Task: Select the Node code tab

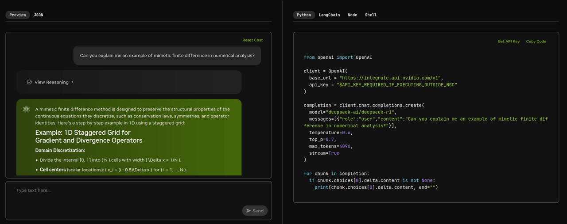Action: (352, 15)
